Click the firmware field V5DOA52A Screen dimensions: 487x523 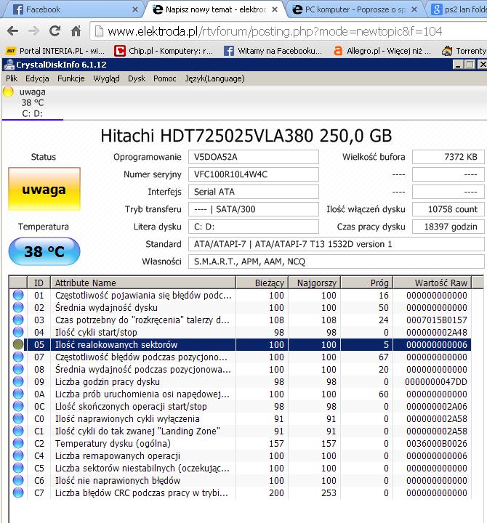point(254,157)
